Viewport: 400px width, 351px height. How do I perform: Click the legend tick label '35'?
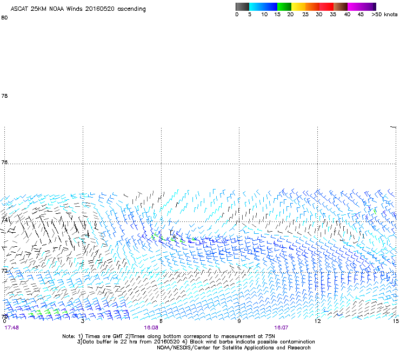click(x=333, y=15)
